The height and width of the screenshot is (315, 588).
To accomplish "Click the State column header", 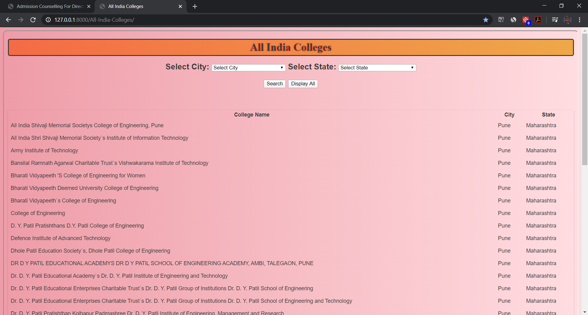I will click(x=548, y=115).
